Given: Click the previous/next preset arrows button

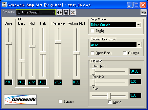Looking at the screenshot, I should (x=59, y=12).
